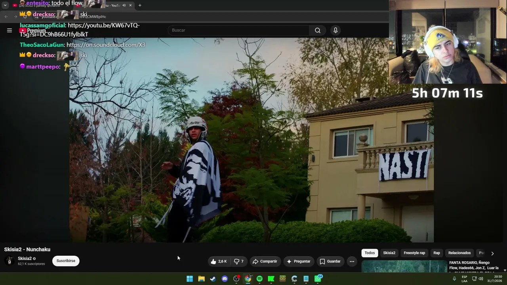Save the video with Guardar
507x285 pixels.
click(x=330, y=261)
